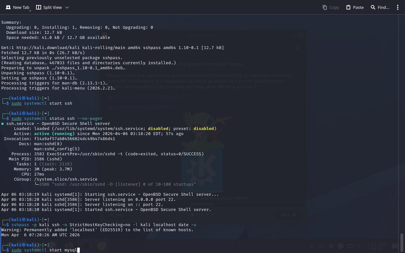Image resolution: width=405 pixels, height=253 pixels.
Task: Open the three-dot overflow menu
Action: [x=398, y=7]
